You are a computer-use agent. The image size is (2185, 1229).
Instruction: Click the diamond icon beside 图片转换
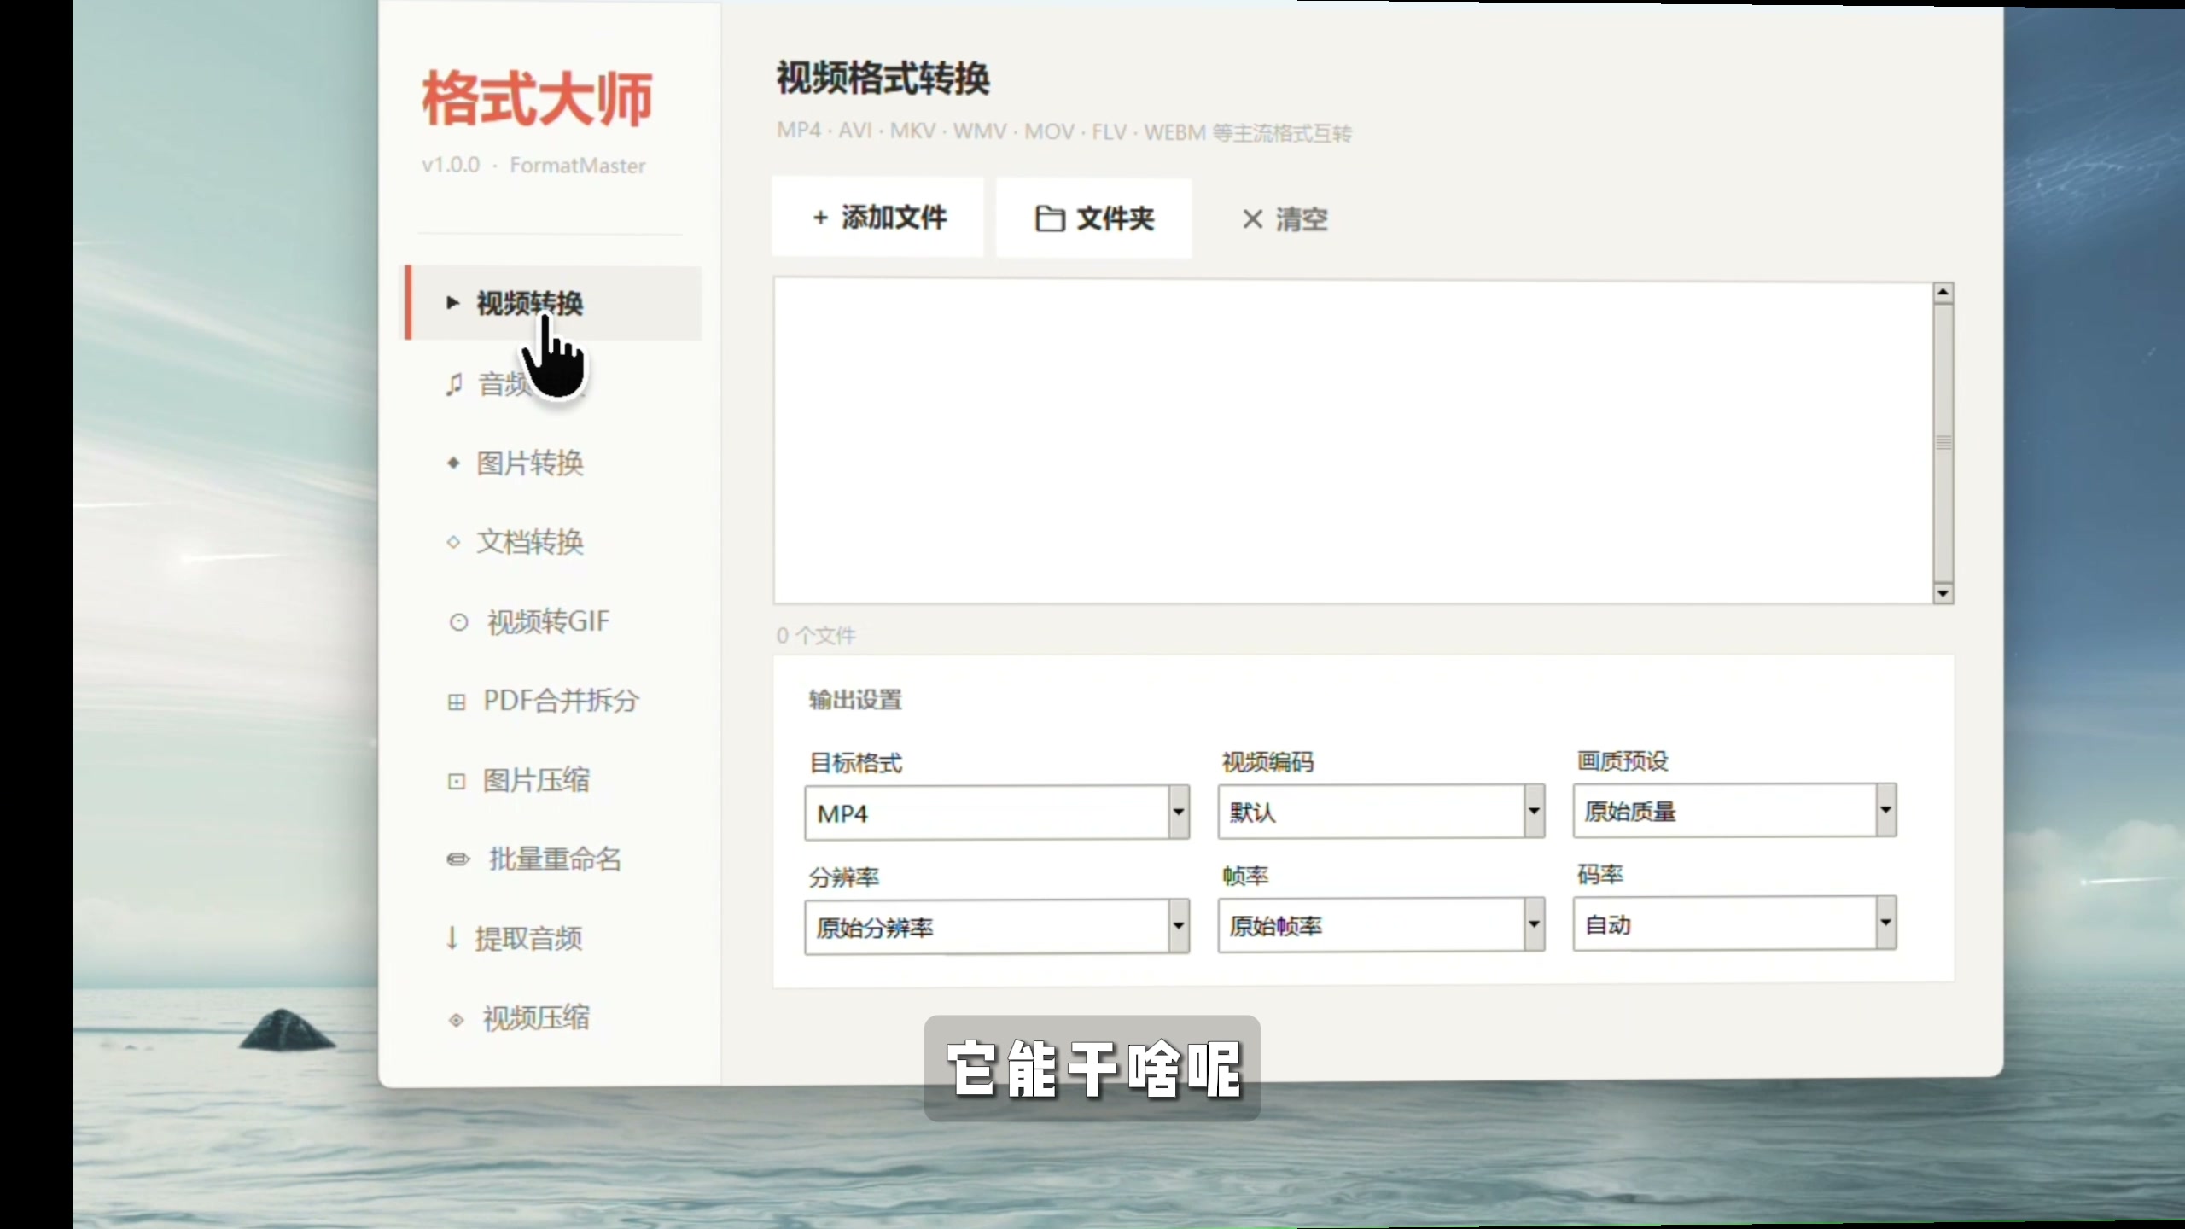click(x=453, y=463)
